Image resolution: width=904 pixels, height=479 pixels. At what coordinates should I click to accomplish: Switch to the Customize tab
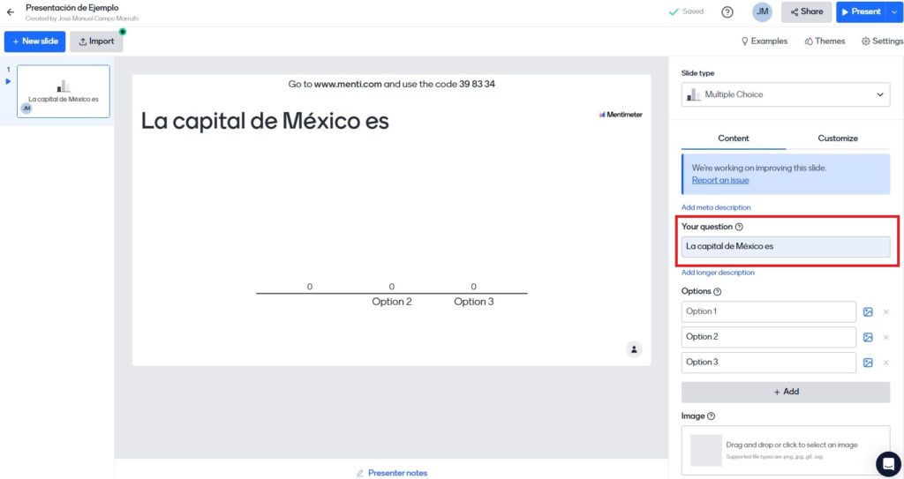click(x=837, y=138)
